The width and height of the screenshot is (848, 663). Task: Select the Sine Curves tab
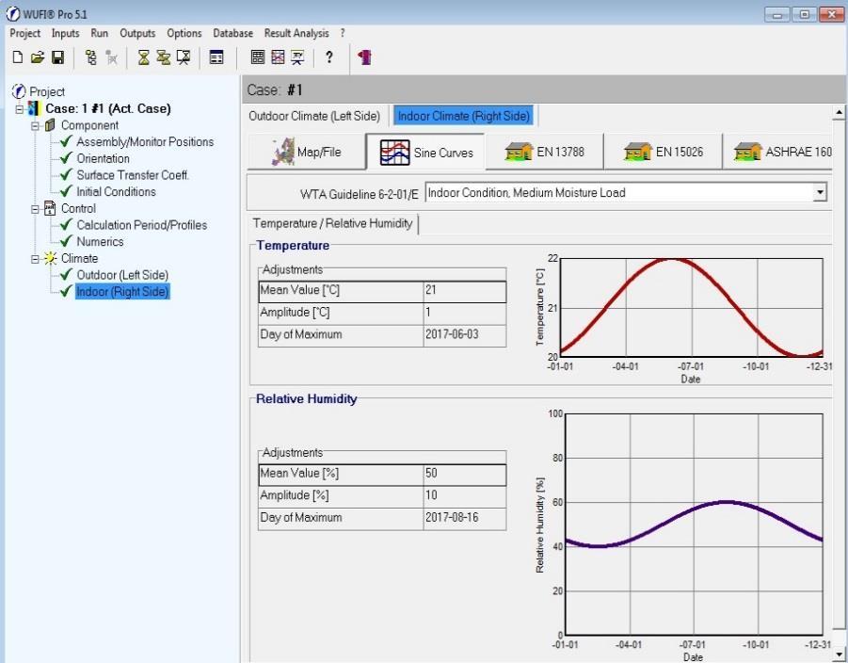[x=425, y=152]
